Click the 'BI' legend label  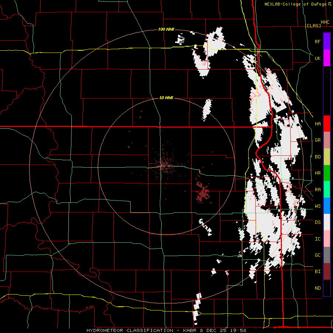317,272
